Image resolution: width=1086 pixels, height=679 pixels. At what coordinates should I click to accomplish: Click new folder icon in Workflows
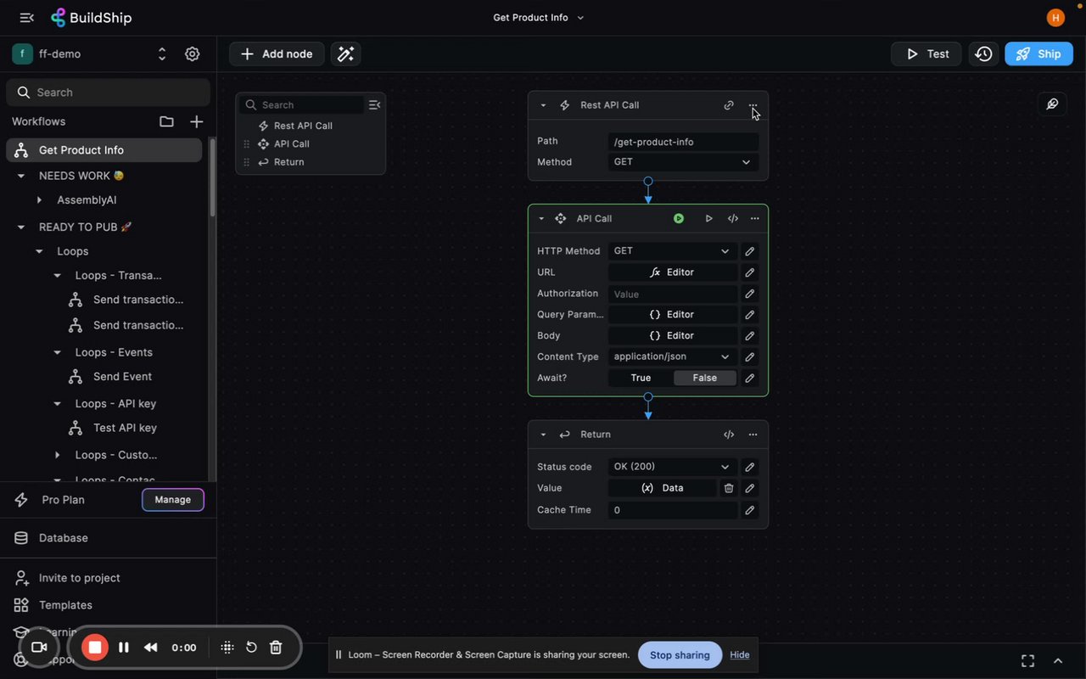click(x=166, y=121)
